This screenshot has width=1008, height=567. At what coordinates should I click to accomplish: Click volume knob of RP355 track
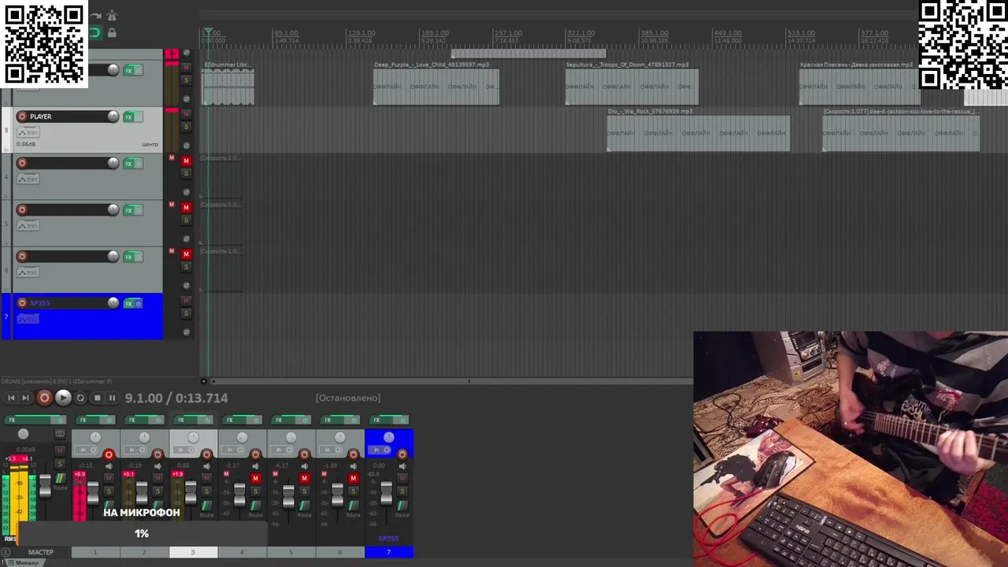113,302
